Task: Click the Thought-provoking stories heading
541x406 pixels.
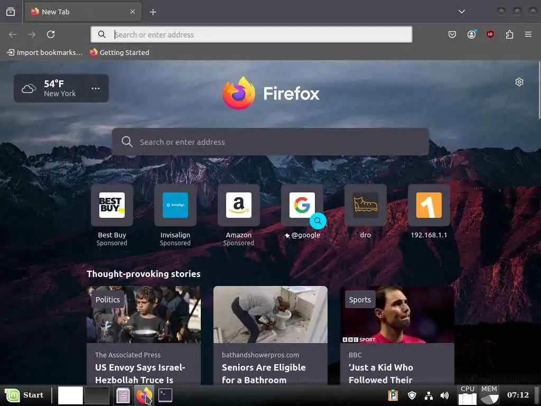Action: click(x=144, y=274)
